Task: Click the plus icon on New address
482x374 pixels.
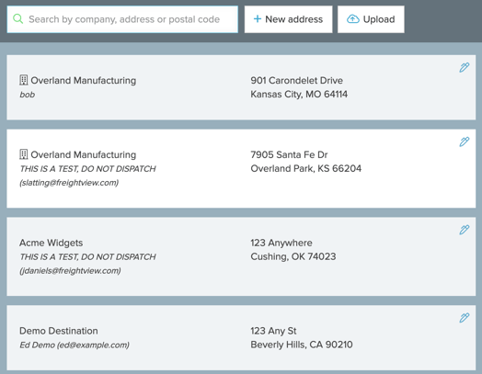Action: (258, 19)
